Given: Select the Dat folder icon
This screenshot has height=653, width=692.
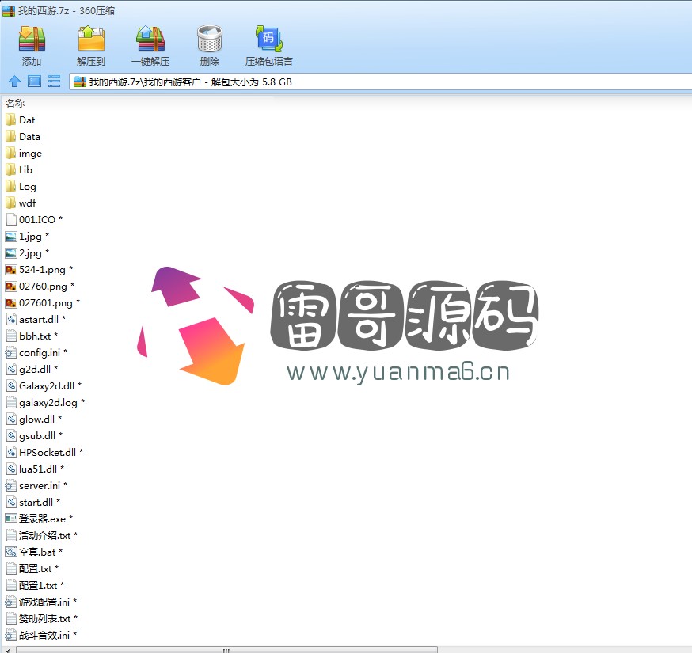Looking at the screenshot, I should click(10, 120).
